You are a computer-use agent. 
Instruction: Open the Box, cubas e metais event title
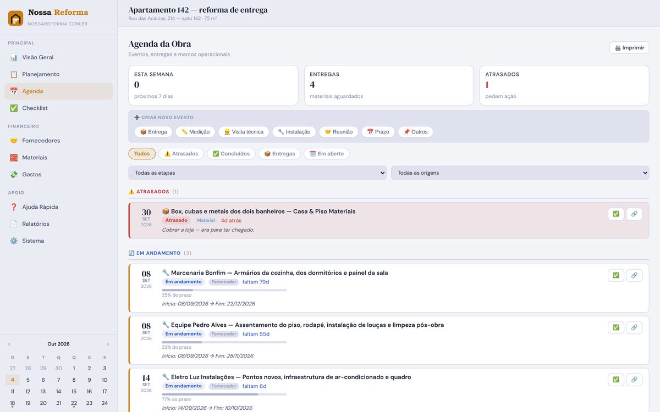pyautogui.click(x=258, y=211)
